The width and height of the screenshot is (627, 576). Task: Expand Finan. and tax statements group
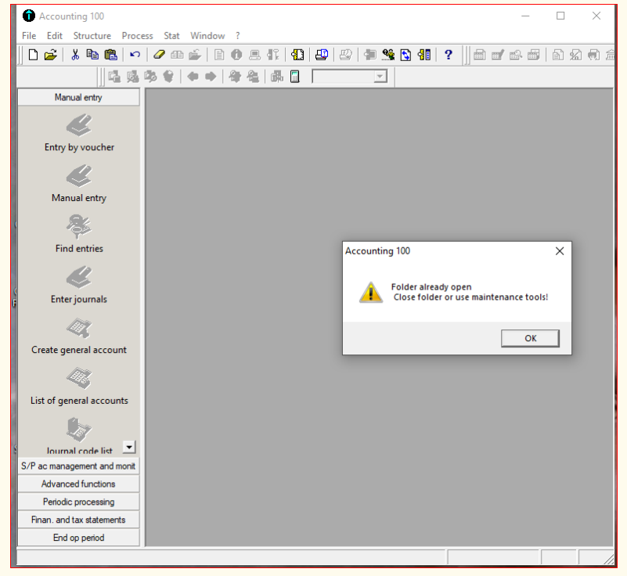pos(79,520)
